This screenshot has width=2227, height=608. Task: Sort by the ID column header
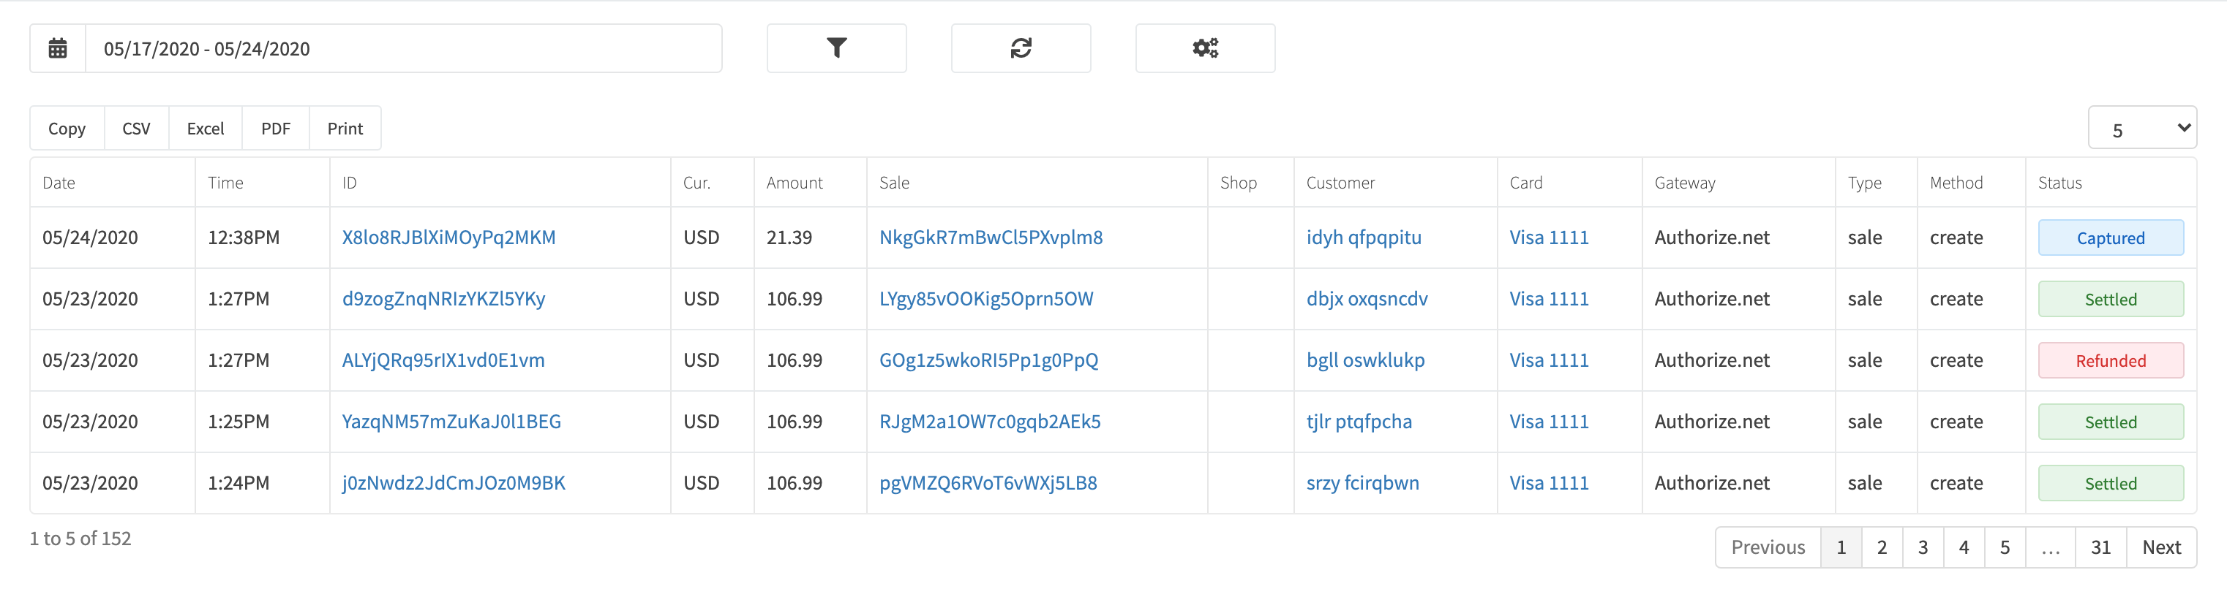(500, 182)
